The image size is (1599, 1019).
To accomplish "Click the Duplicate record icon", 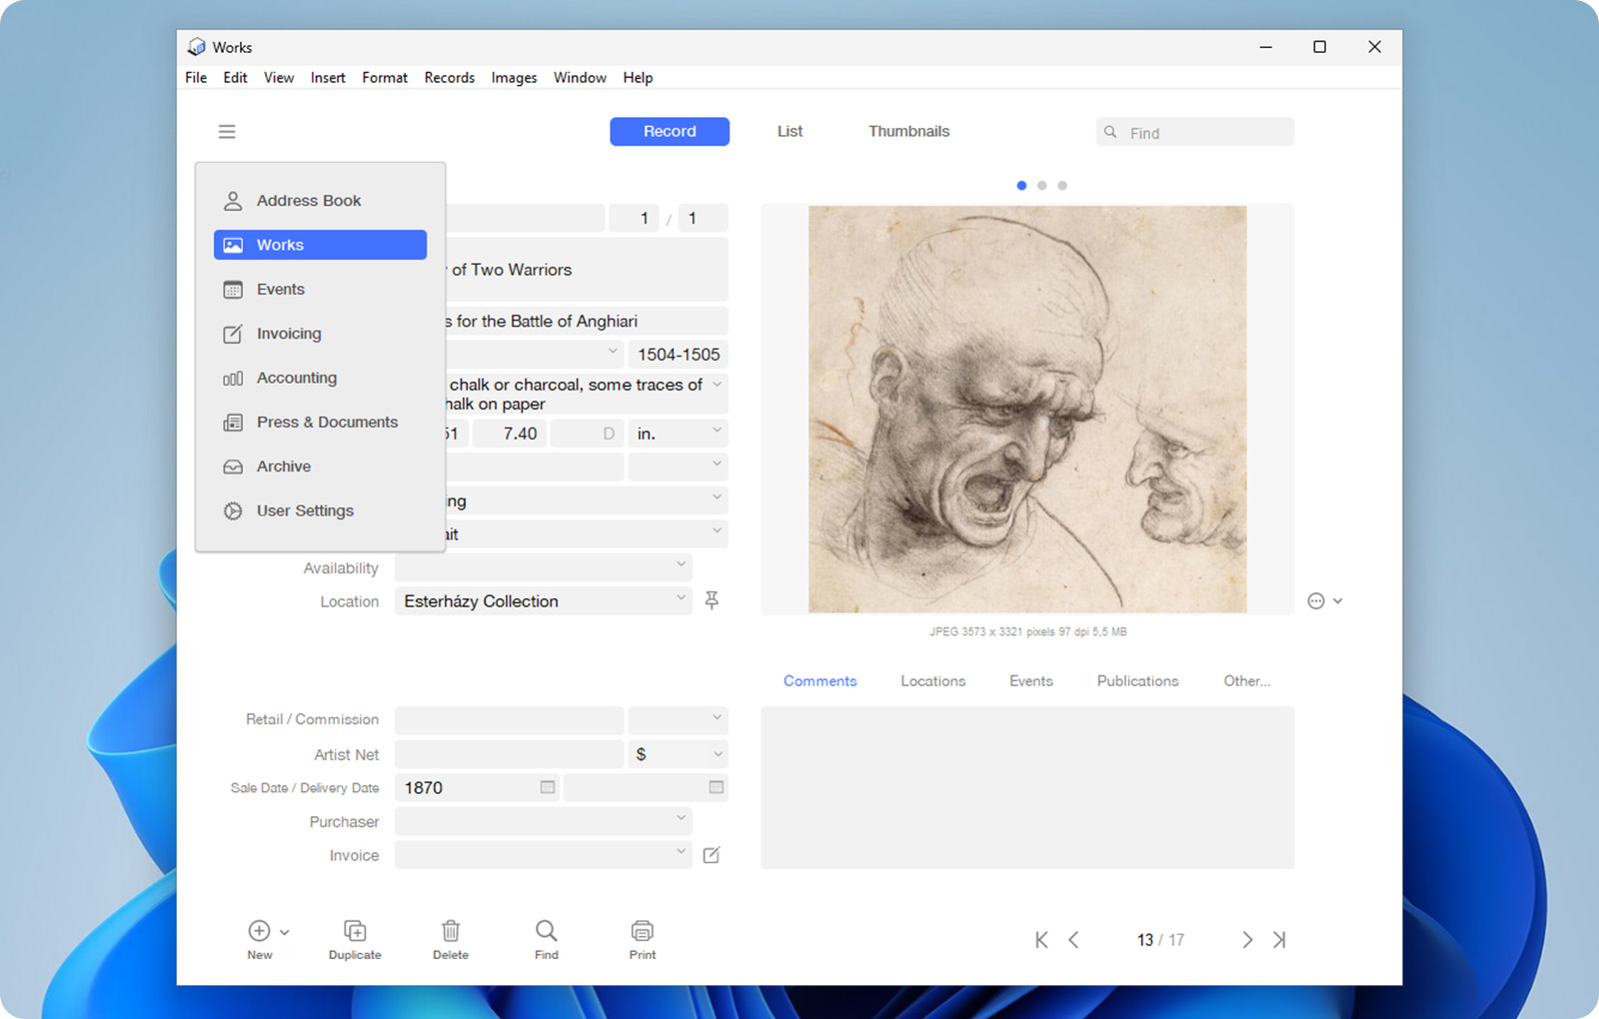I will (355, 931).
